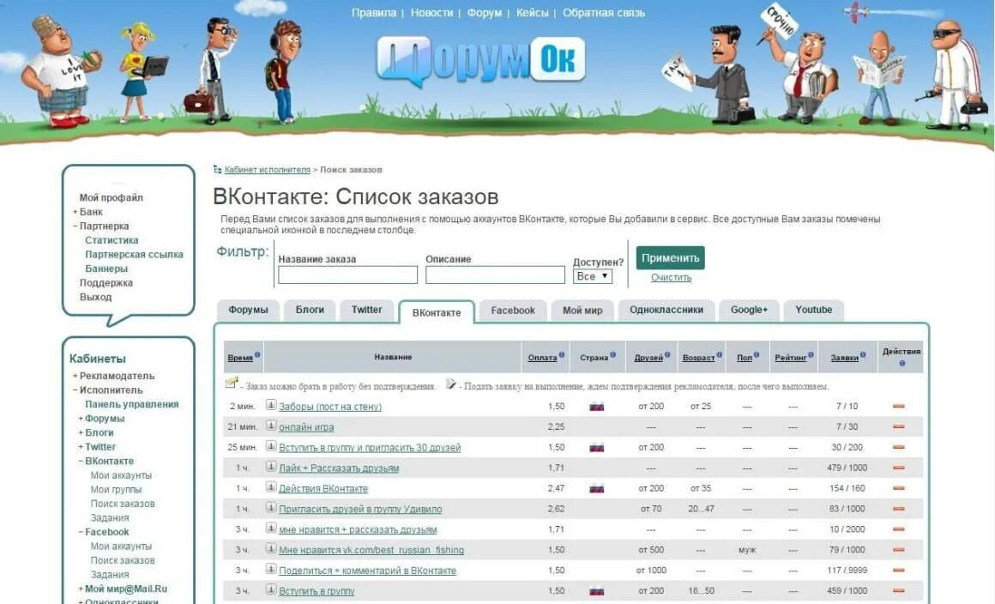Open Партнерская ссылка in the sidebar
Screen dimensions: 995x604
(134, 255)
